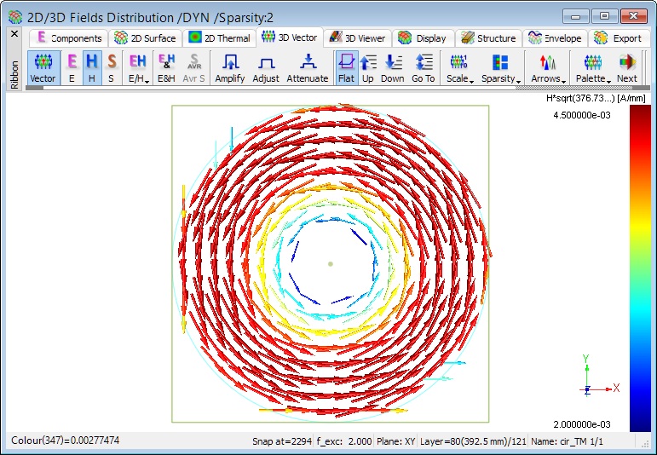Toggle the Flat display mode
The height and width of the screenshot is (455, 657).
click(346, 67)
